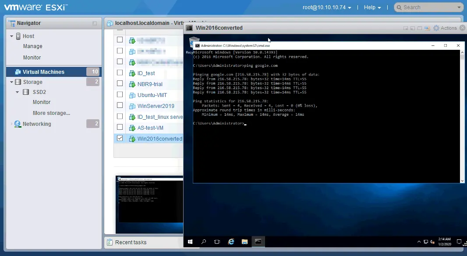
Task: Collapse the Storage section in Navigator
Action: point(12,82)
